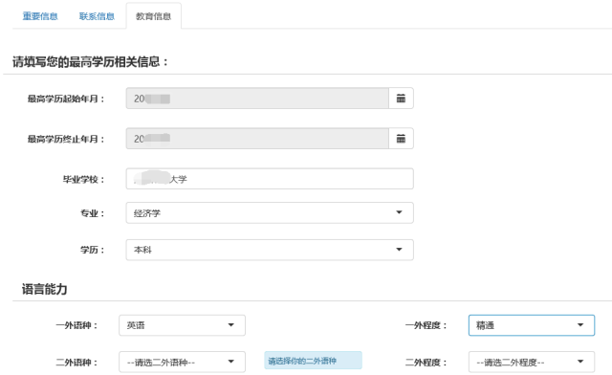The height and width of the screenshot is (375, 612).
Task: Click the arrow in the 学历 dropdown
Action: [x=399, y=250]
